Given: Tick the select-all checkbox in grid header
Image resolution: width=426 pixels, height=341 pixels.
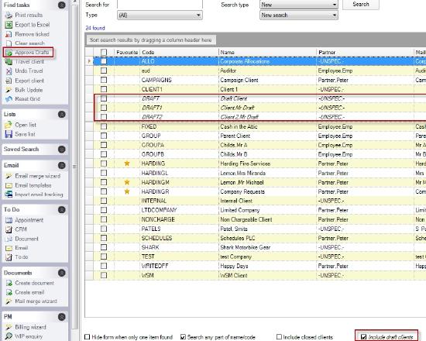Looking at the screenshot, I should (104, 52).
